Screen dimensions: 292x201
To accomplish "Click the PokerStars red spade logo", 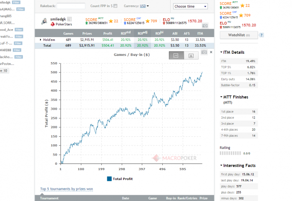I will [53, 24].
